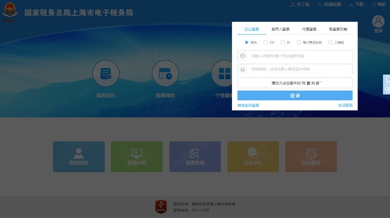The height and width of the screenshot is (218, 390).
Task: Open the 我的信息 blue tile
Action: (79, 156)
